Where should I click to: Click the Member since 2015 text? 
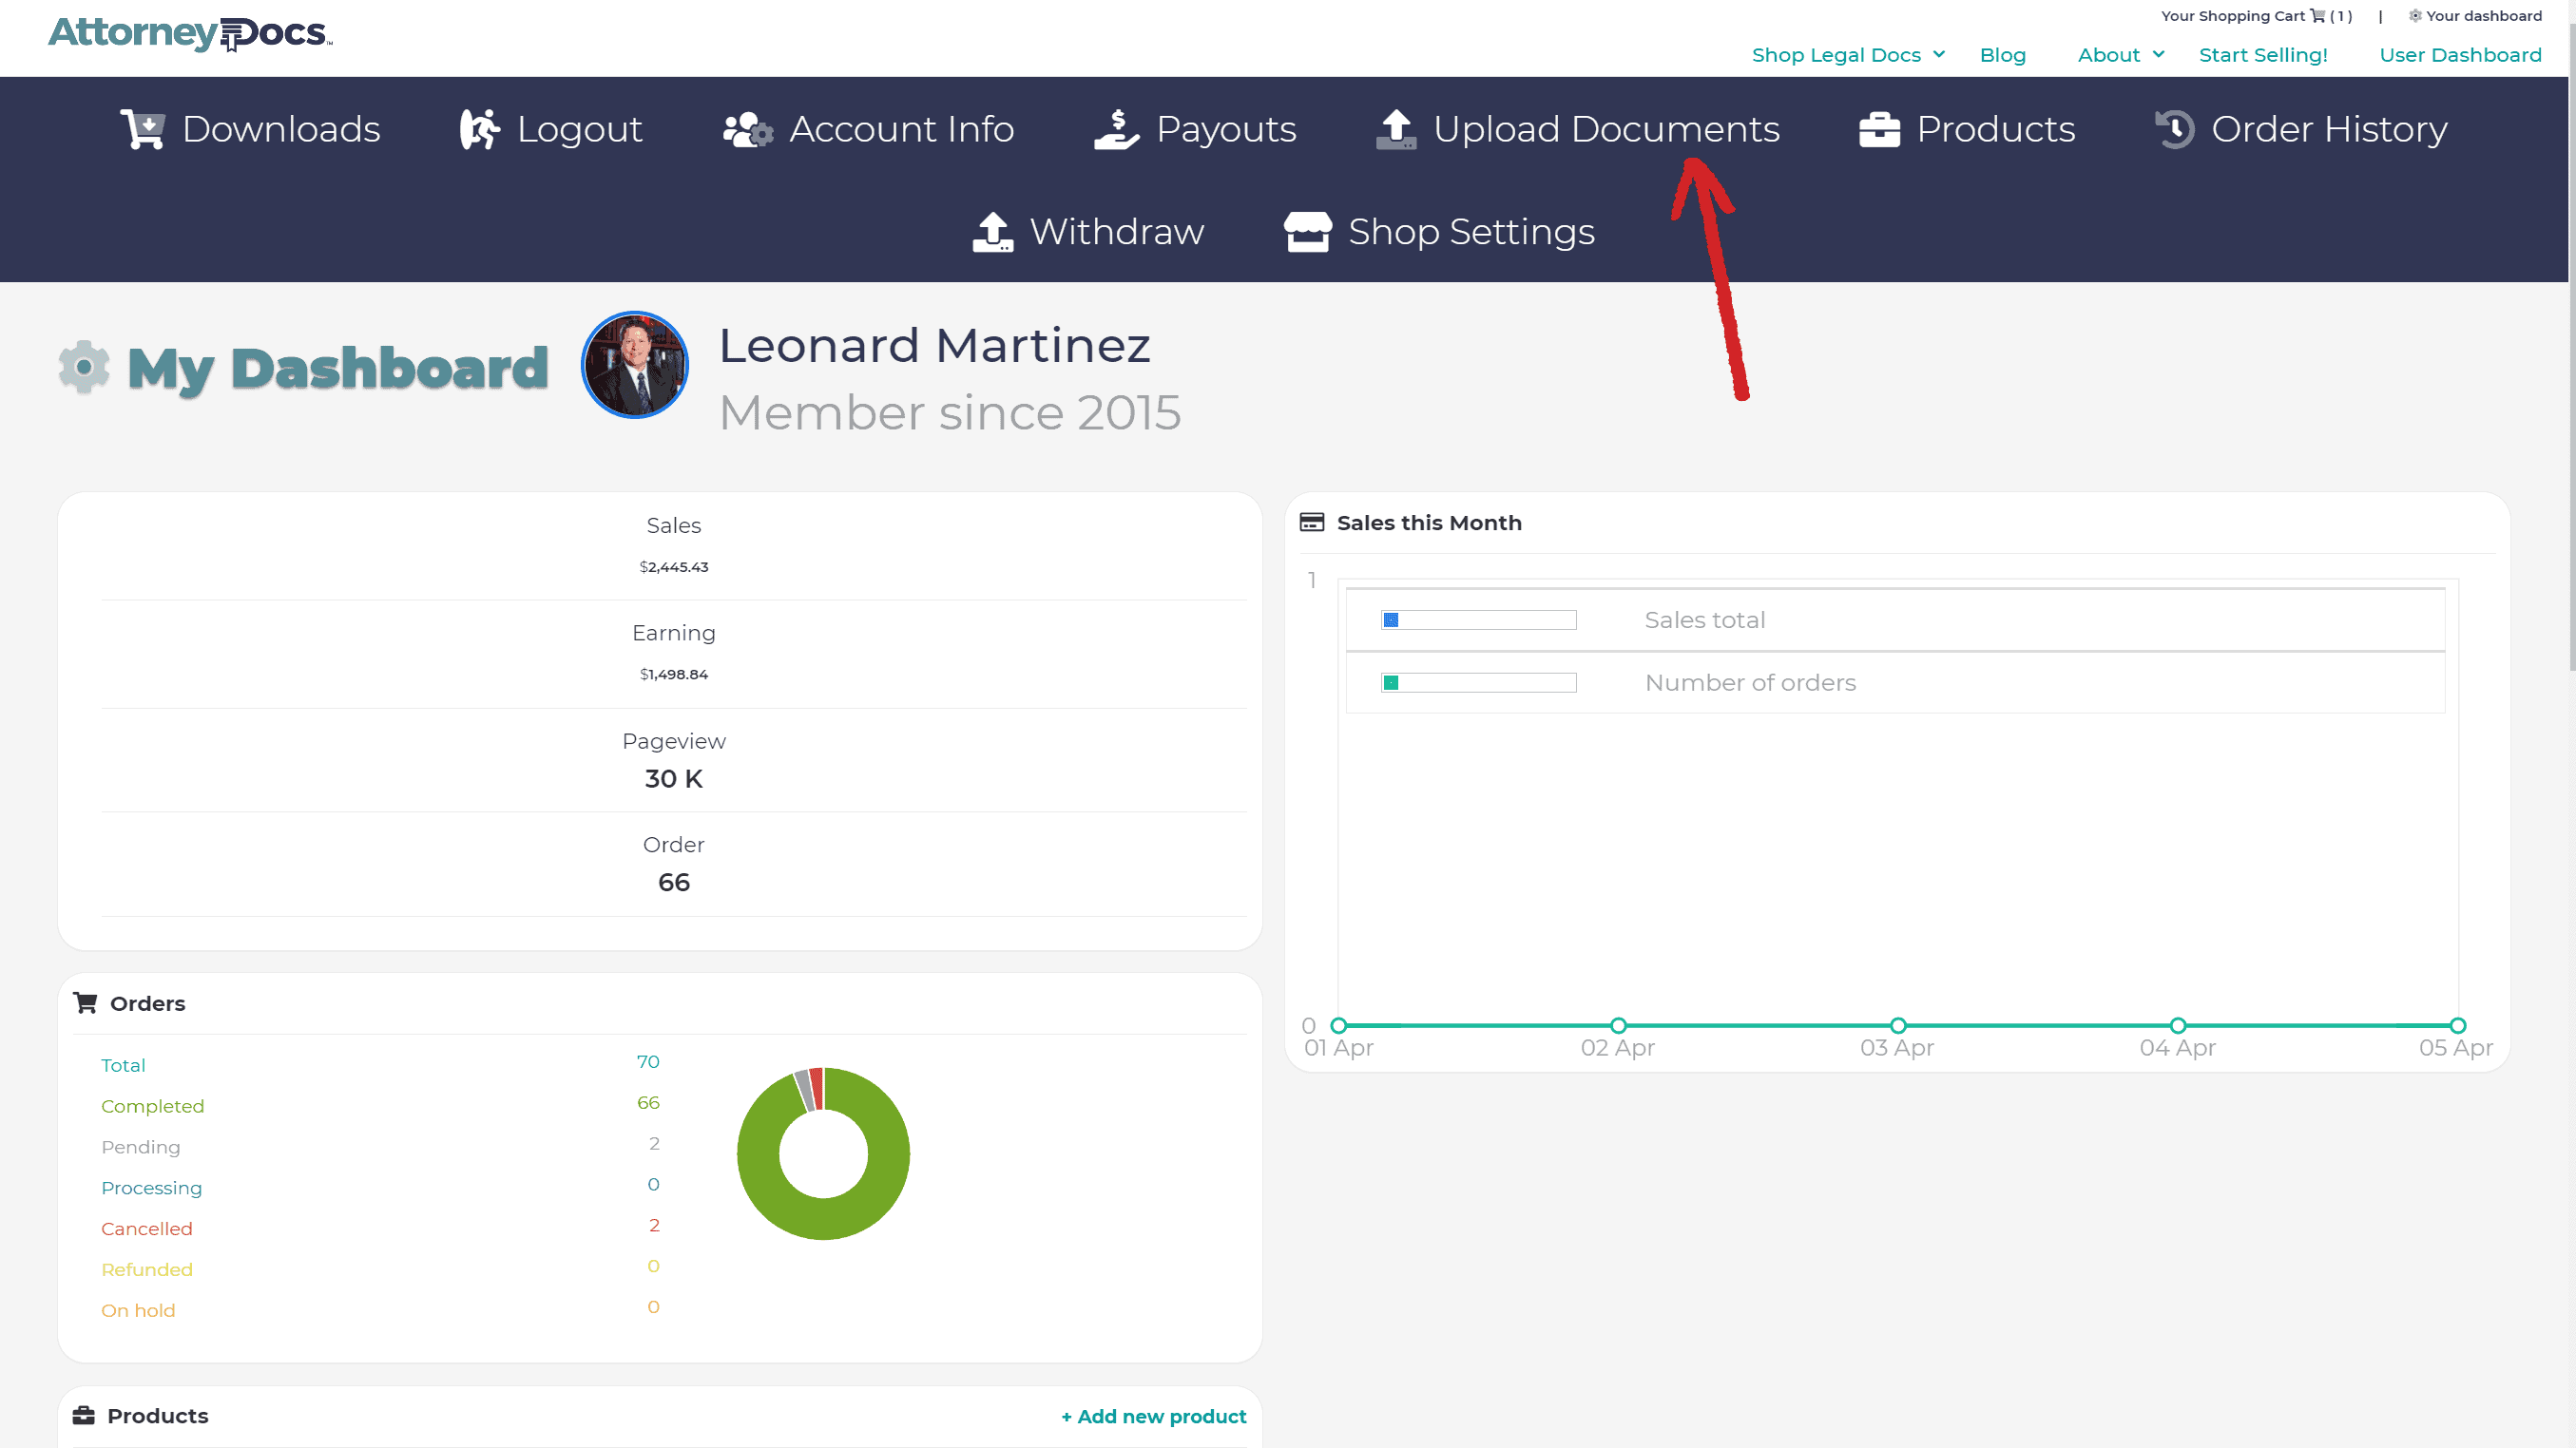(950, 412)
